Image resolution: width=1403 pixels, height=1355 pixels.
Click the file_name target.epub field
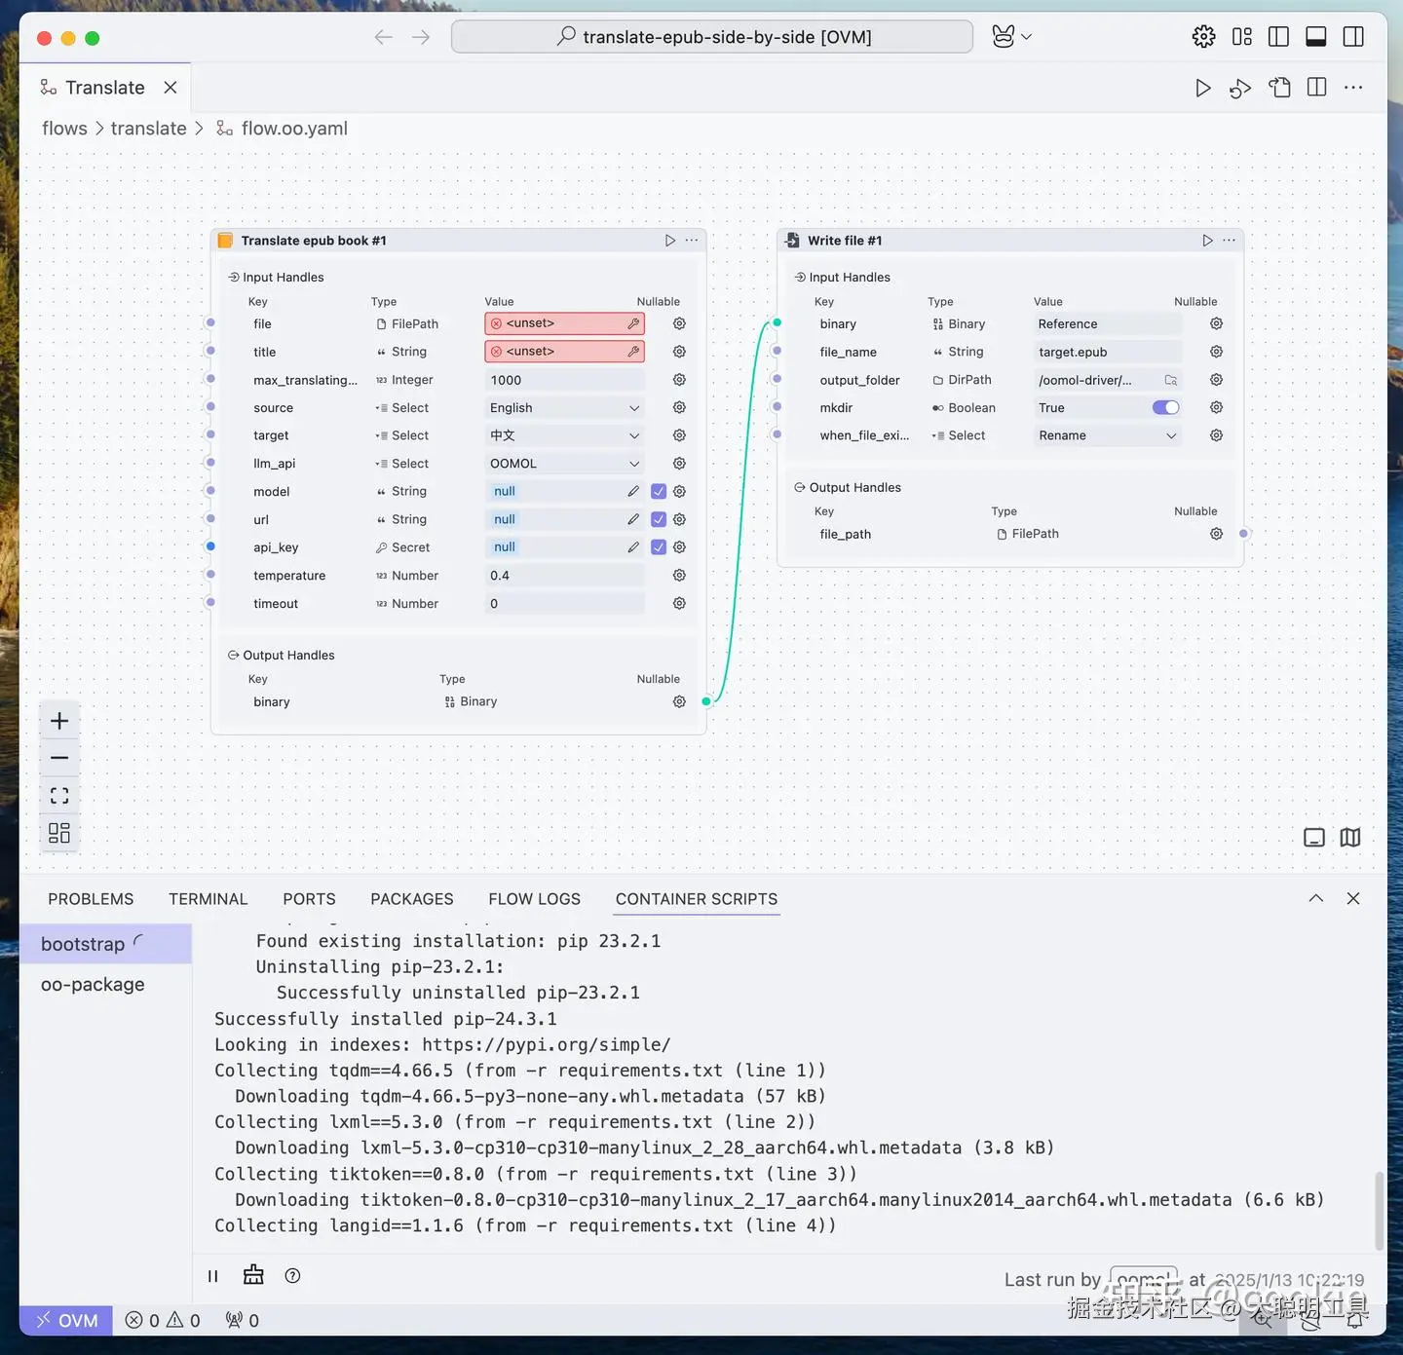tap(1108, 352)
